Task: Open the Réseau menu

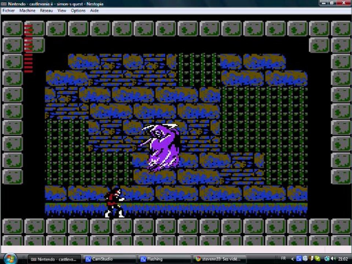Action: (46, 11)
